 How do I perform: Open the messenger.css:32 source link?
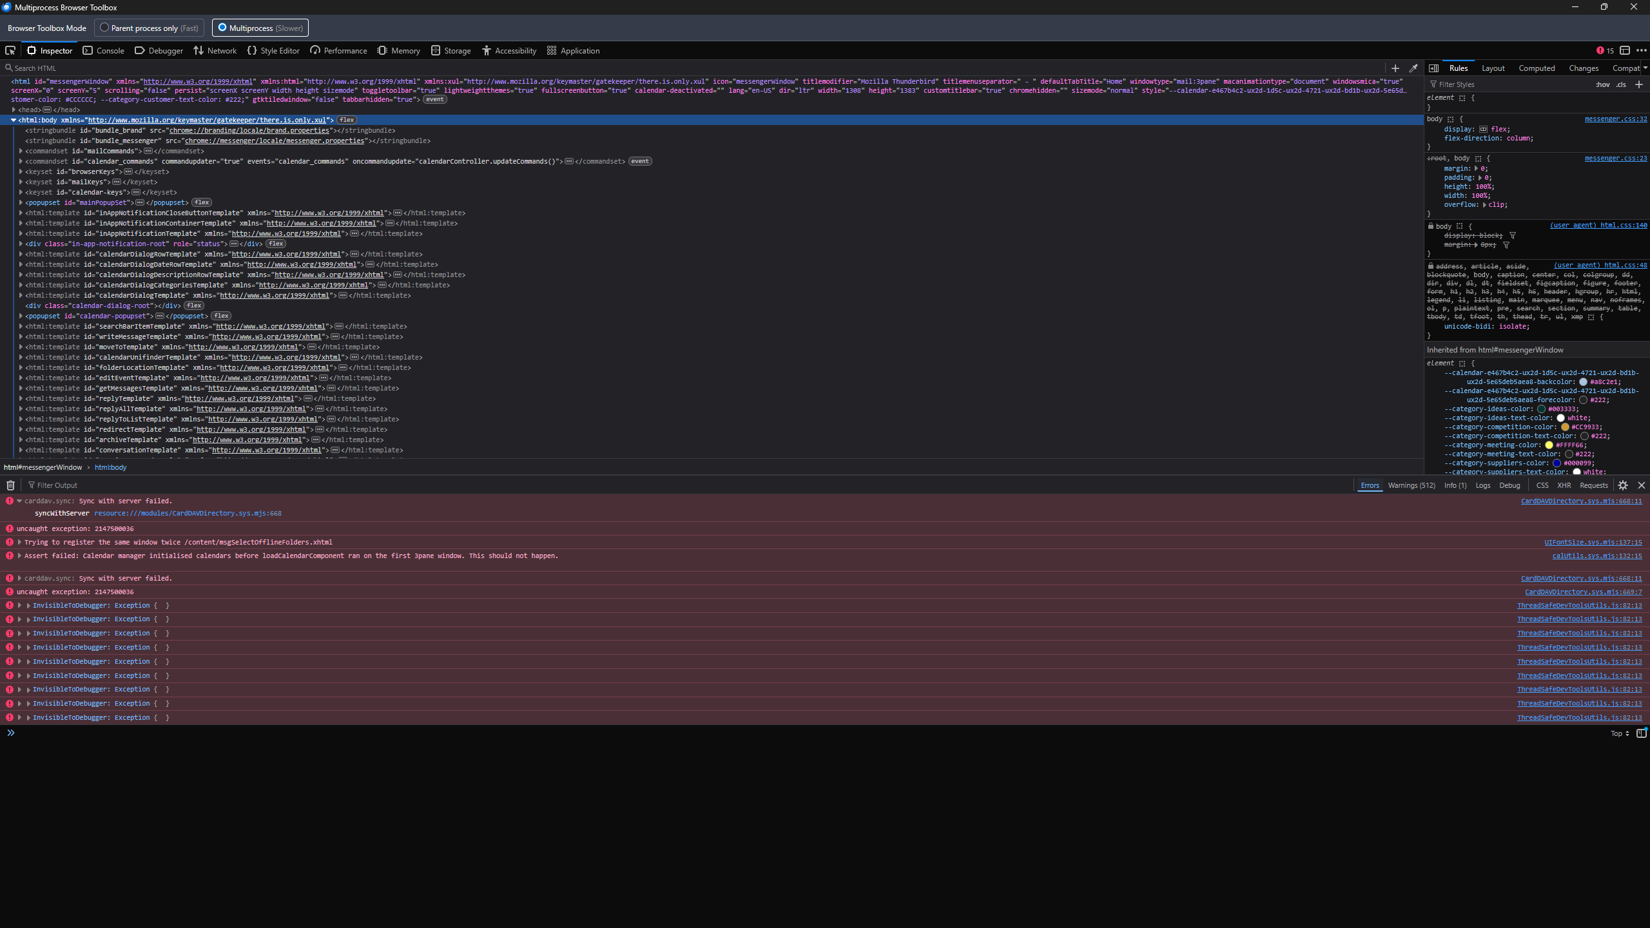[1615, 119]
